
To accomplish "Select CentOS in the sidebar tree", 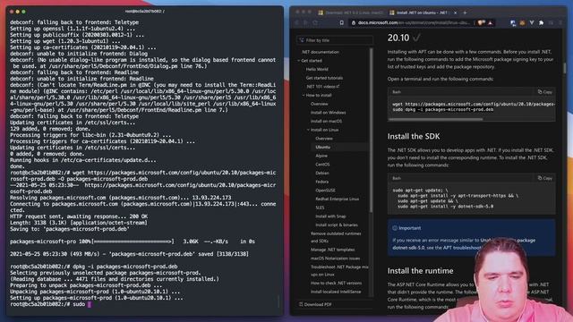I will (x=322, y=165).
